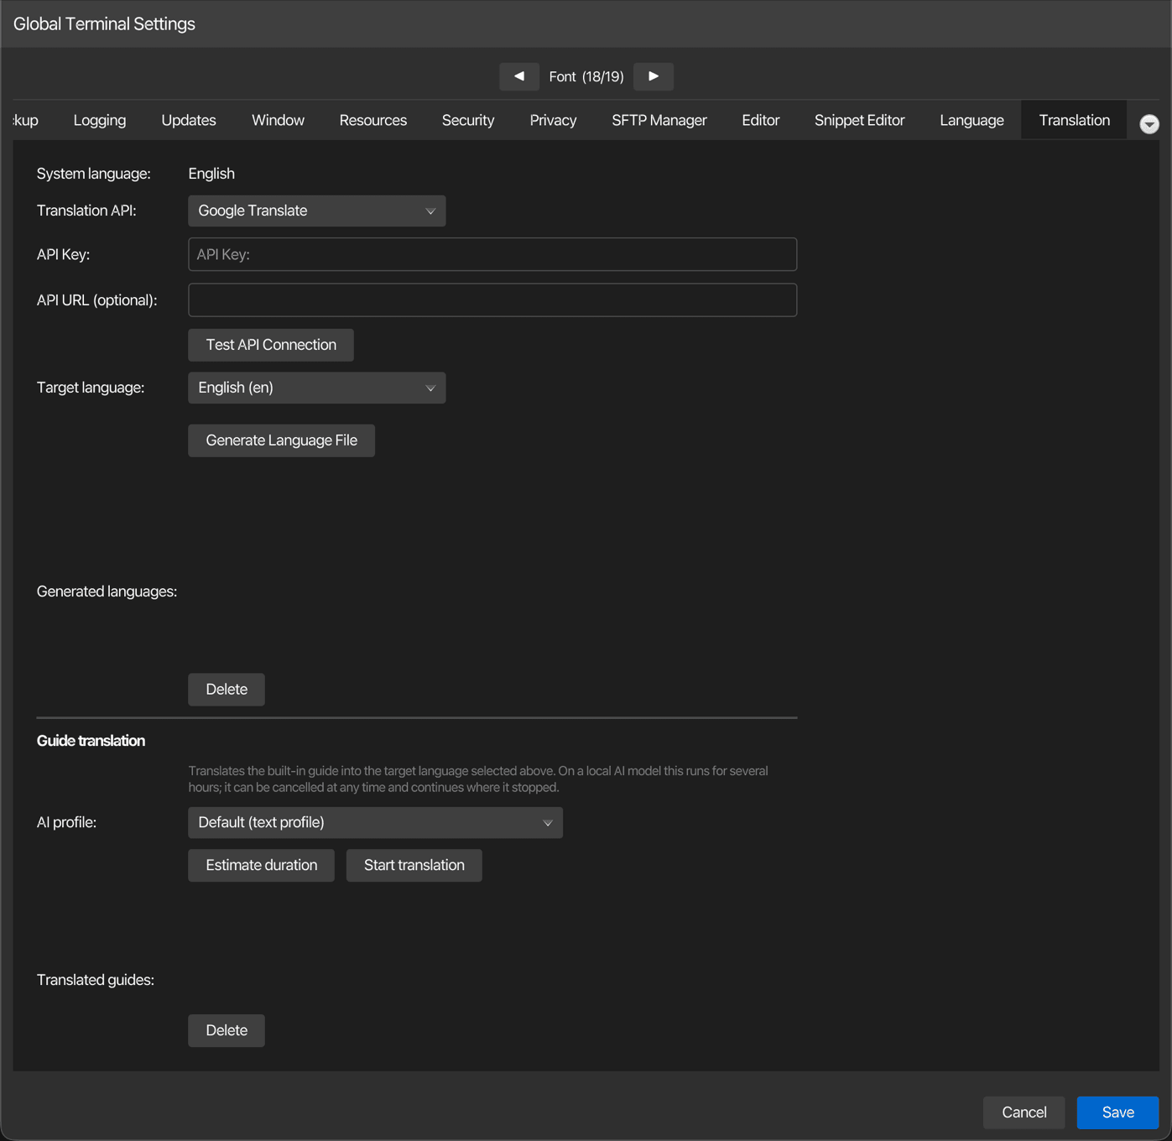Switch to the SFTP Manager tab

coord(659,120)
